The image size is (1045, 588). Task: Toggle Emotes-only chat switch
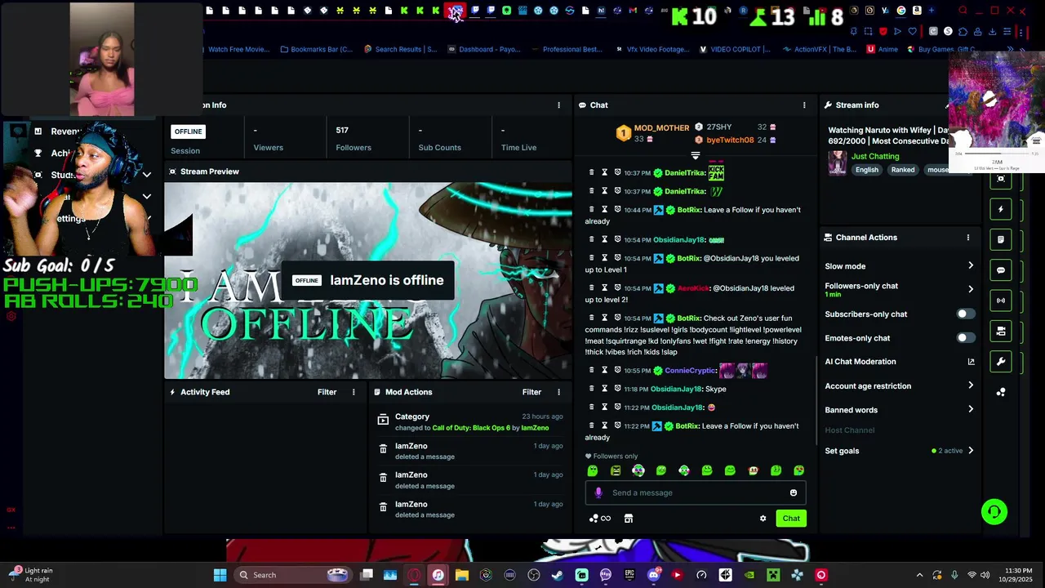965,338
